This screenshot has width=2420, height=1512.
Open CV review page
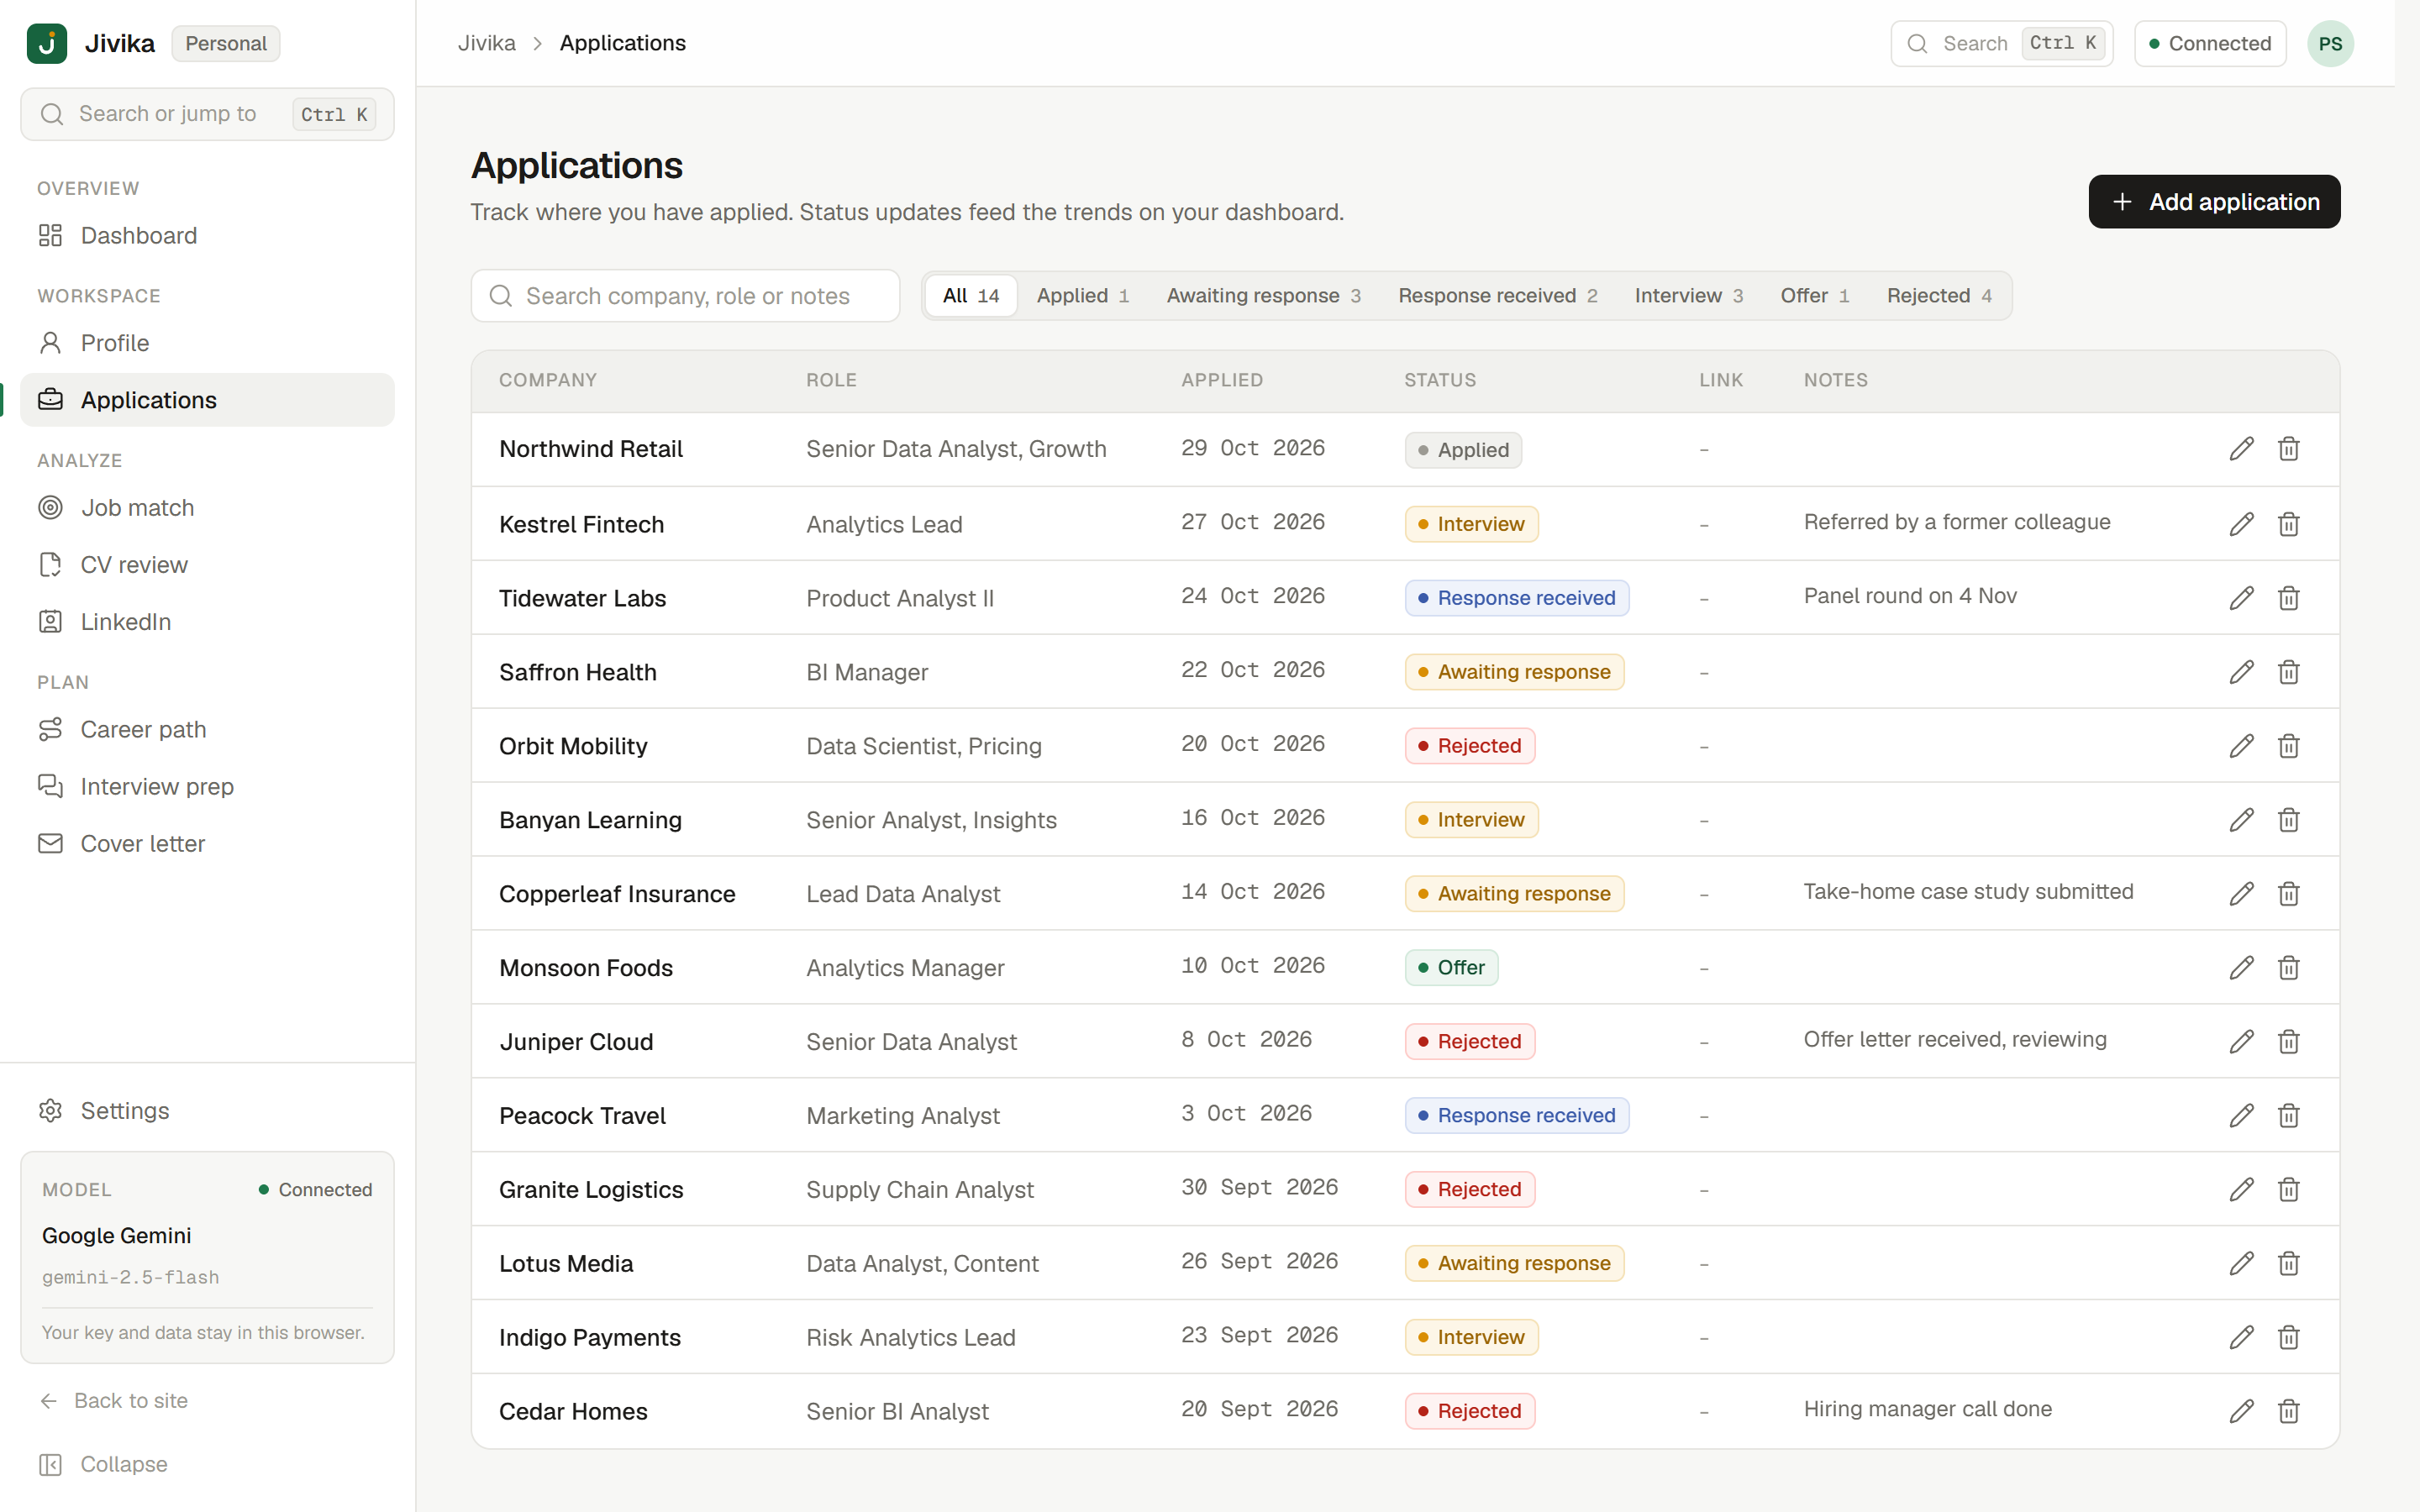[x=207, y=565]
